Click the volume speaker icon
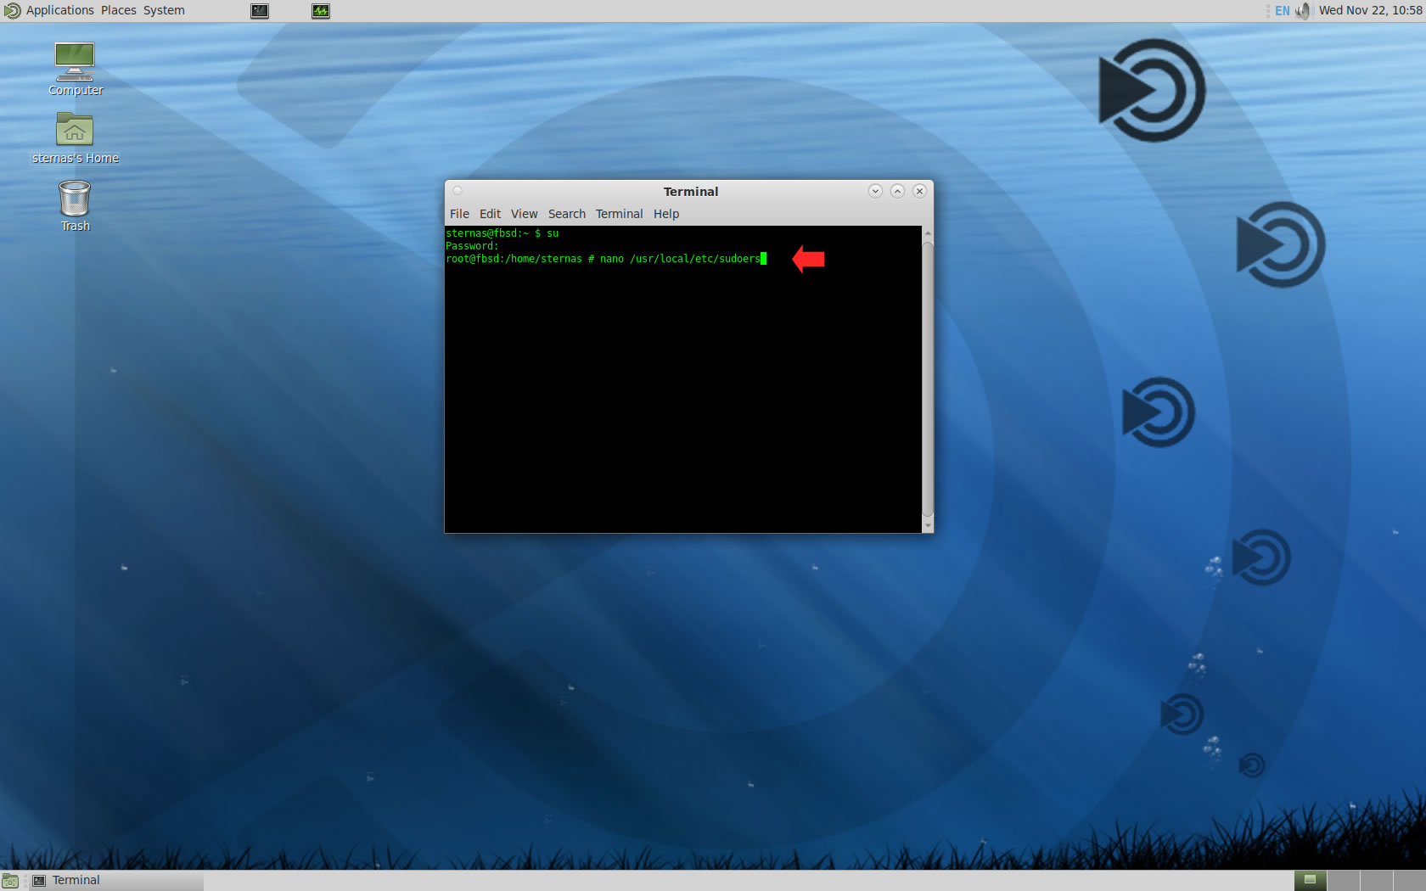Viewport: 1426px width, 891px height. (x=1303, y=11)
